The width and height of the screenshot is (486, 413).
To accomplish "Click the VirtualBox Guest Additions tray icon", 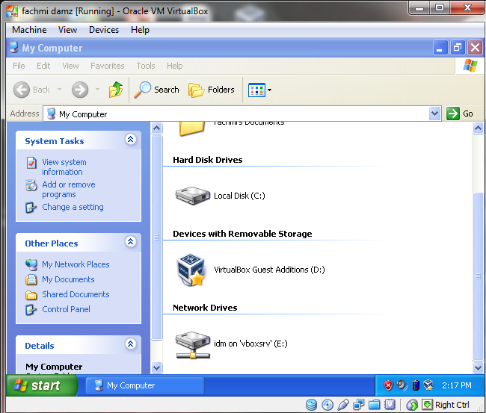I will [x=428, y=385].
